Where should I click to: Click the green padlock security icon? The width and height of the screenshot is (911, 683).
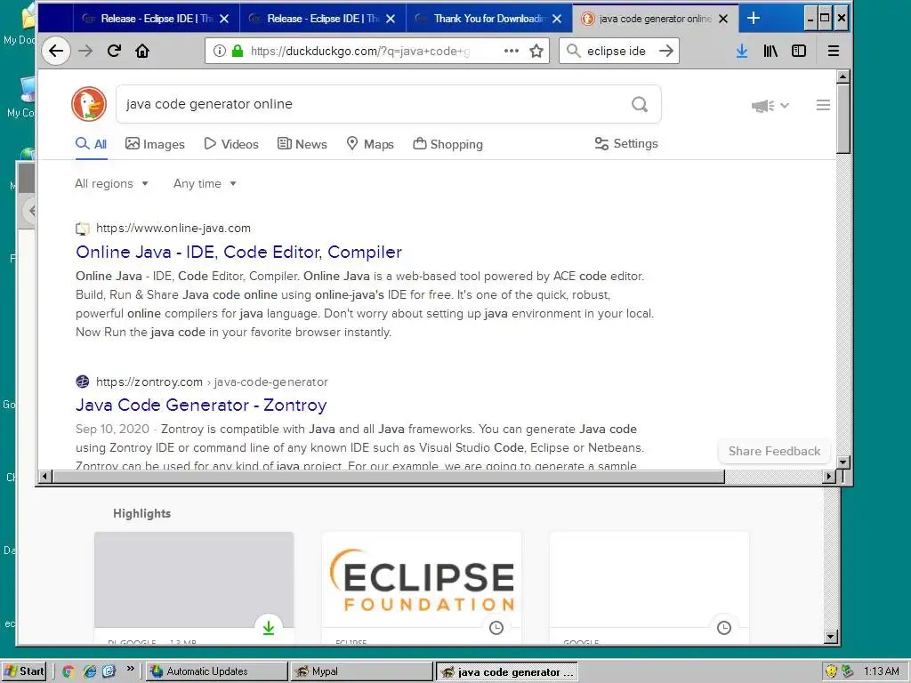coord(237,51)
